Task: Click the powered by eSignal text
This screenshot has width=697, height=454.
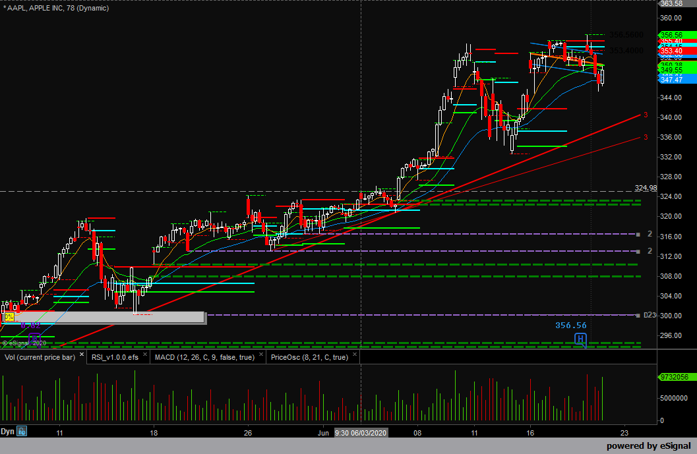Action: click(649, 446)
